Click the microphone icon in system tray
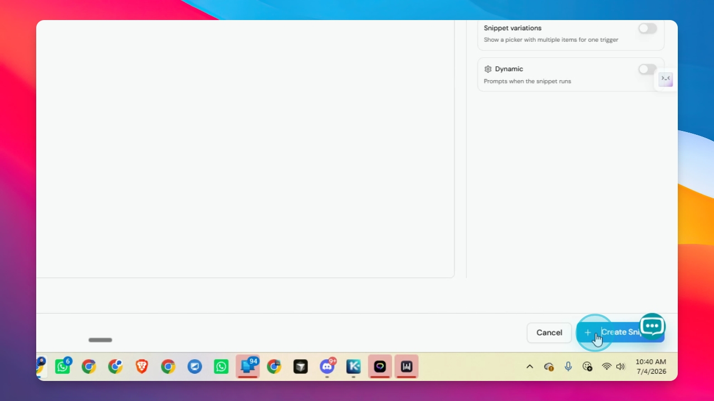Screen dimensions: 714x401 click(568, 366)
